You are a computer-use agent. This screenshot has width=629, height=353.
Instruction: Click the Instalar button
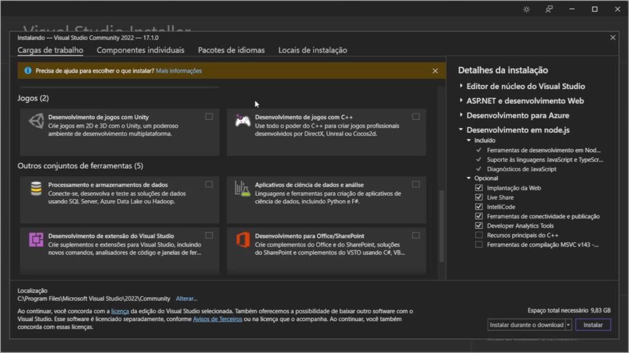point(593,325)
